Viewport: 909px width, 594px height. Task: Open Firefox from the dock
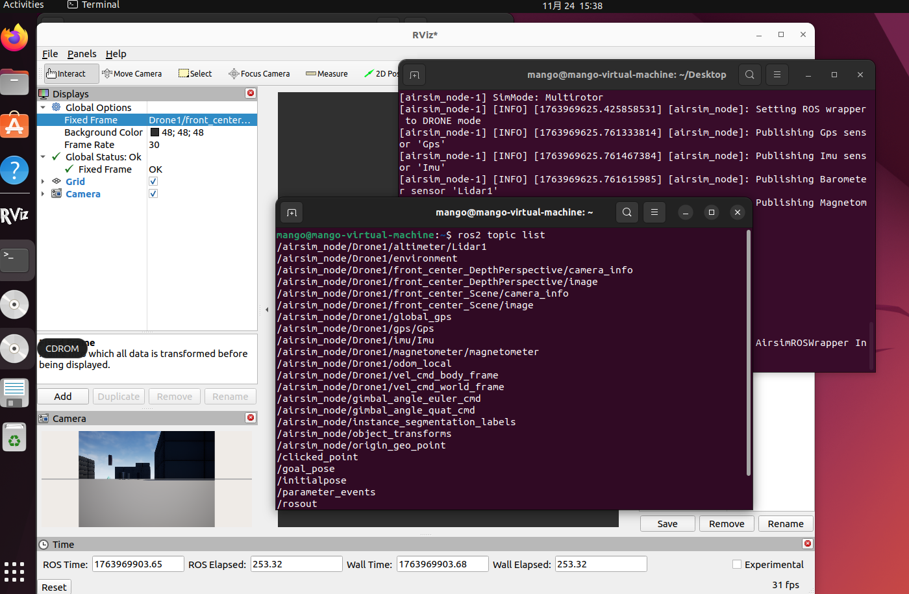click(x=14, y=38)
